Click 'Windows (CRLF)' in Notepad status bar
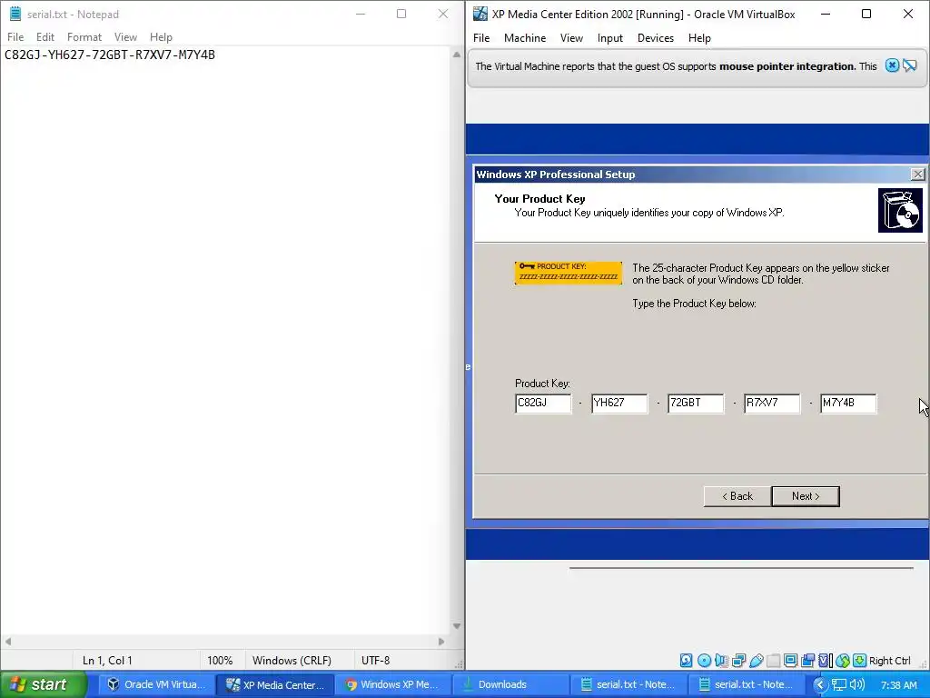The image size is (930, 698). (x=292, y=660)
